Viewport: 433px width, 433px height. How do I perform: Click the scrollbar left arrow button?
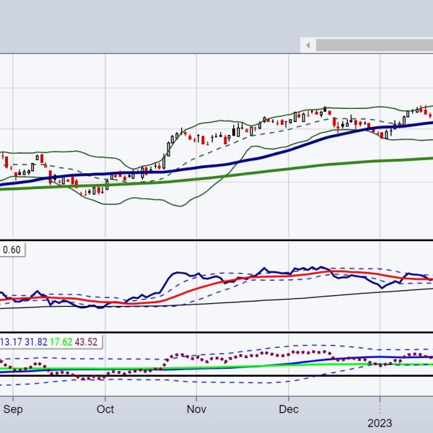click(x=308, y=45)
